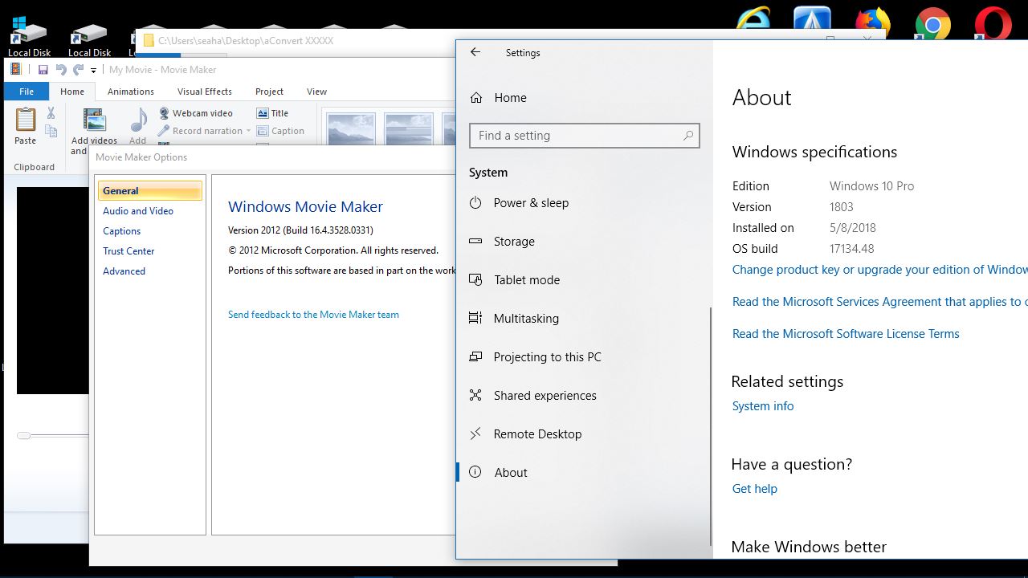Start a Webcam video recording

(x=195, y=113)
